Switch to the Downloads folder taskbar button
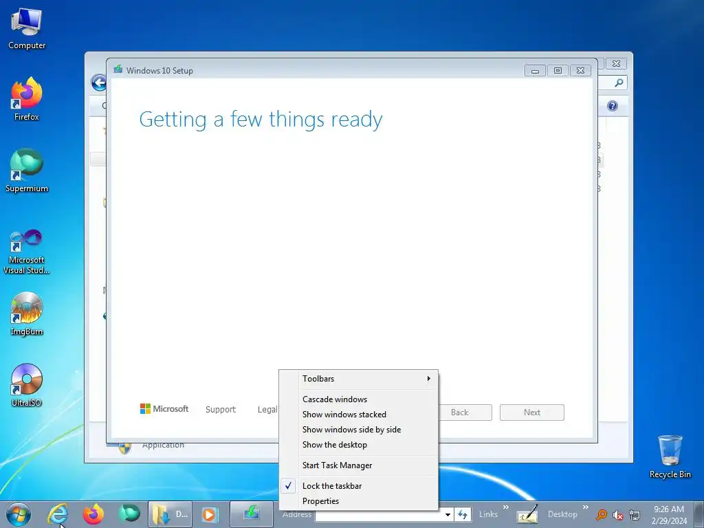This screenshot has width=704, height=528. [170, 514]
